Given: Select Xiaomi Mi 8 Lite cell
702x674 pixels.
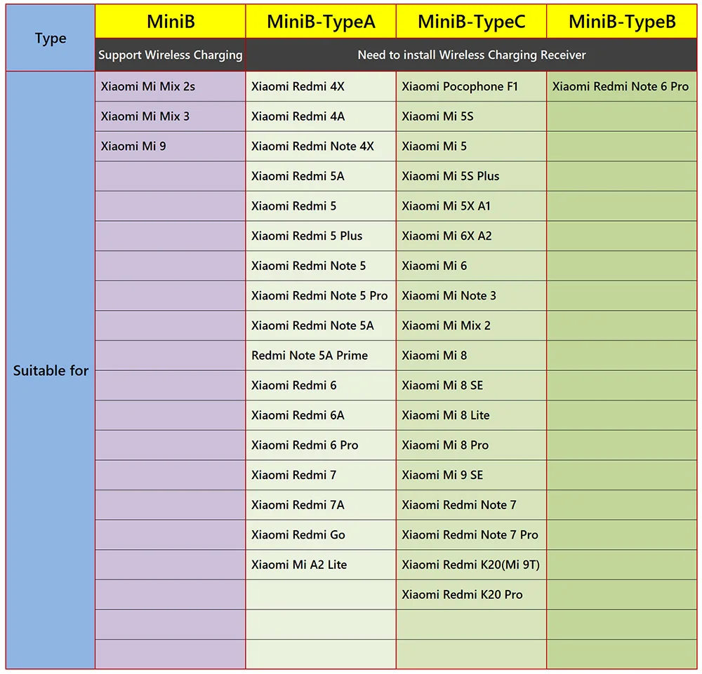Looking at the screenshot, I should [x=471, y=415].
